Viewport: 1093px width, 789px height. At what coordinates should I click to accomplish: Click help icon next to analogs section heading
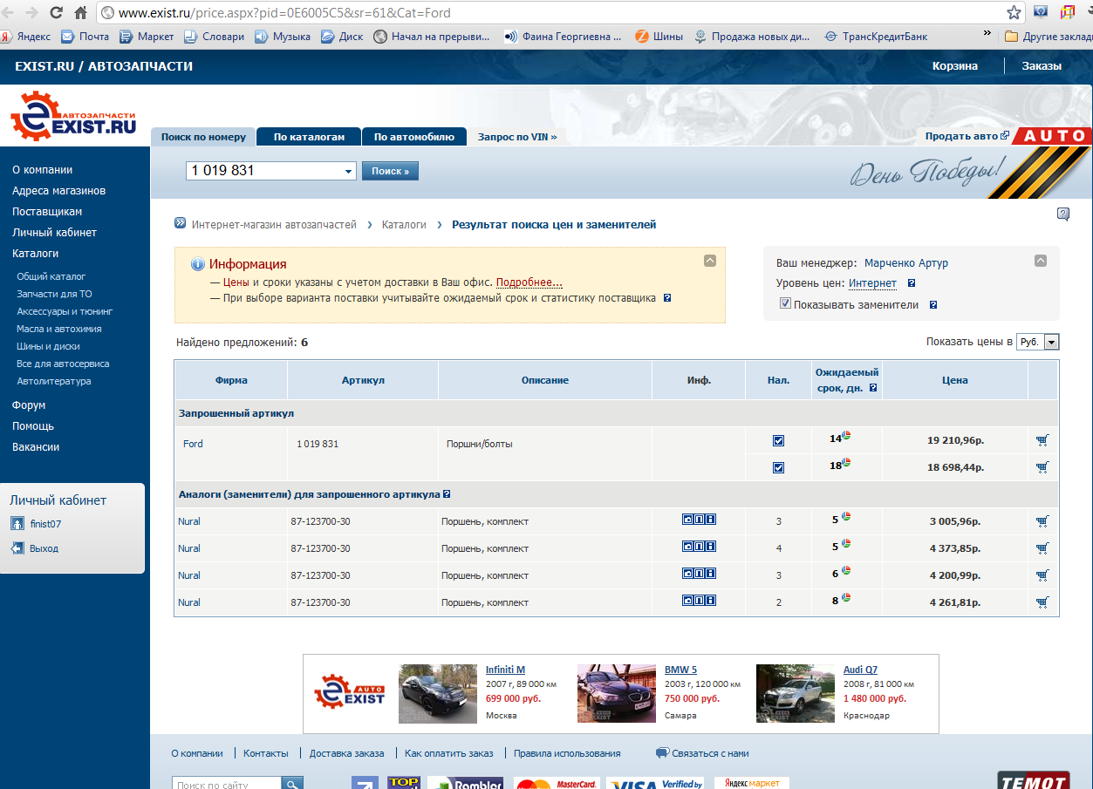click(x=447, y=494)
